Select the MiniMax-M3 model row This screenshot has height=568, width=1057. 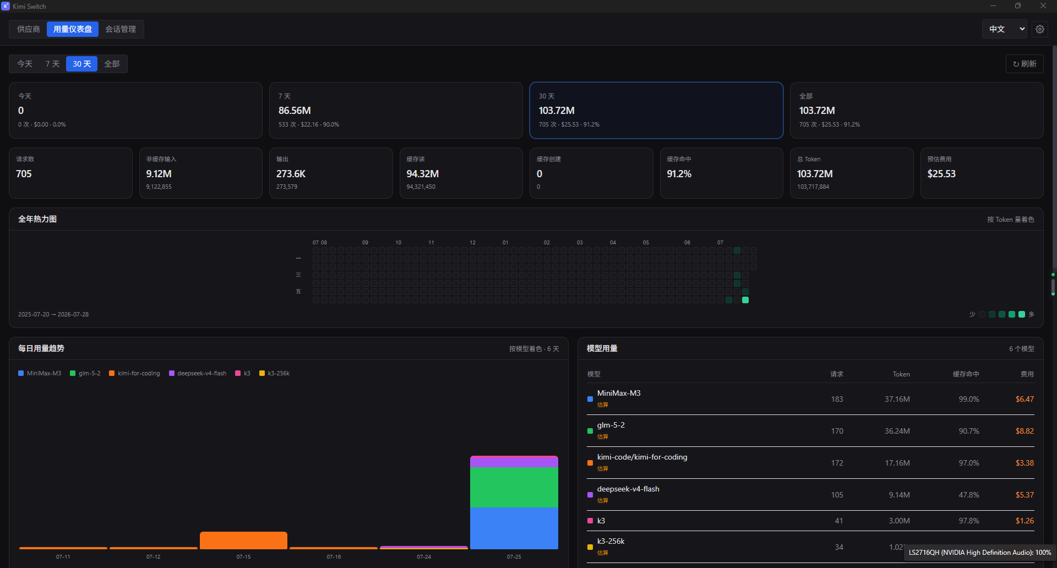pos(810,399)
